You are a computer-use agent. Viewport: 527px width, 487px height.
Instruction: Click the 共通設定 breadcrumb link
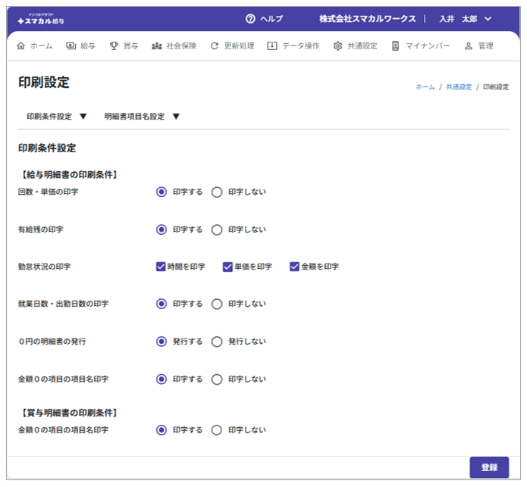459,87
